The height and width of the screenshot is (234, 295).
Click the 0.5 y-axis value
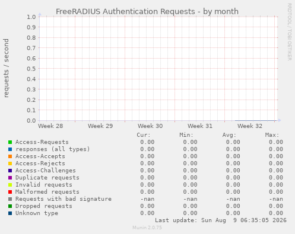31,69
